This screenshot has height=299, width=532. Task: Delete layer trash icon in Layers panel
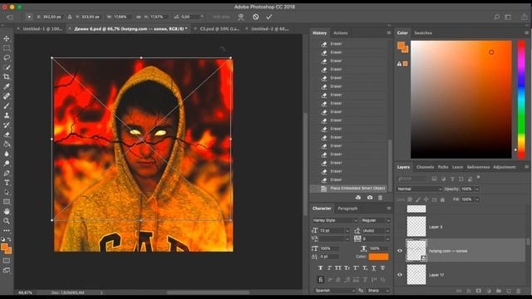519,291
